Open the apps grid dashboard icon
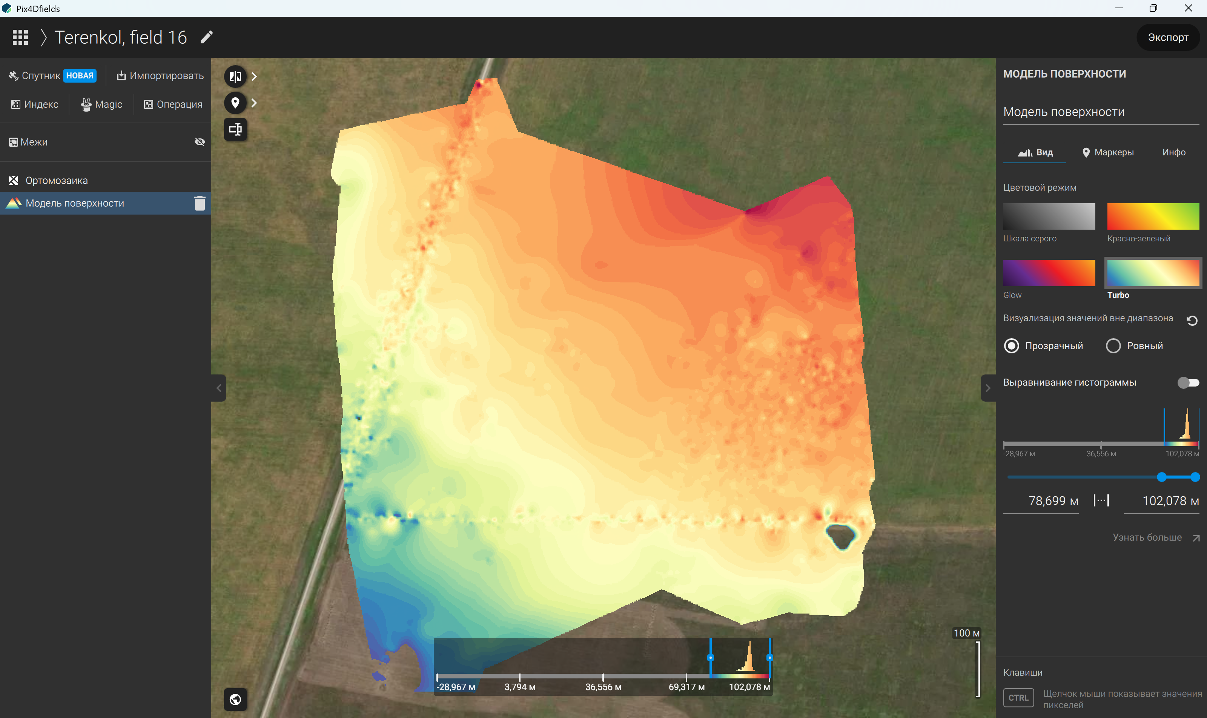1207x718 pixels. 20,37
